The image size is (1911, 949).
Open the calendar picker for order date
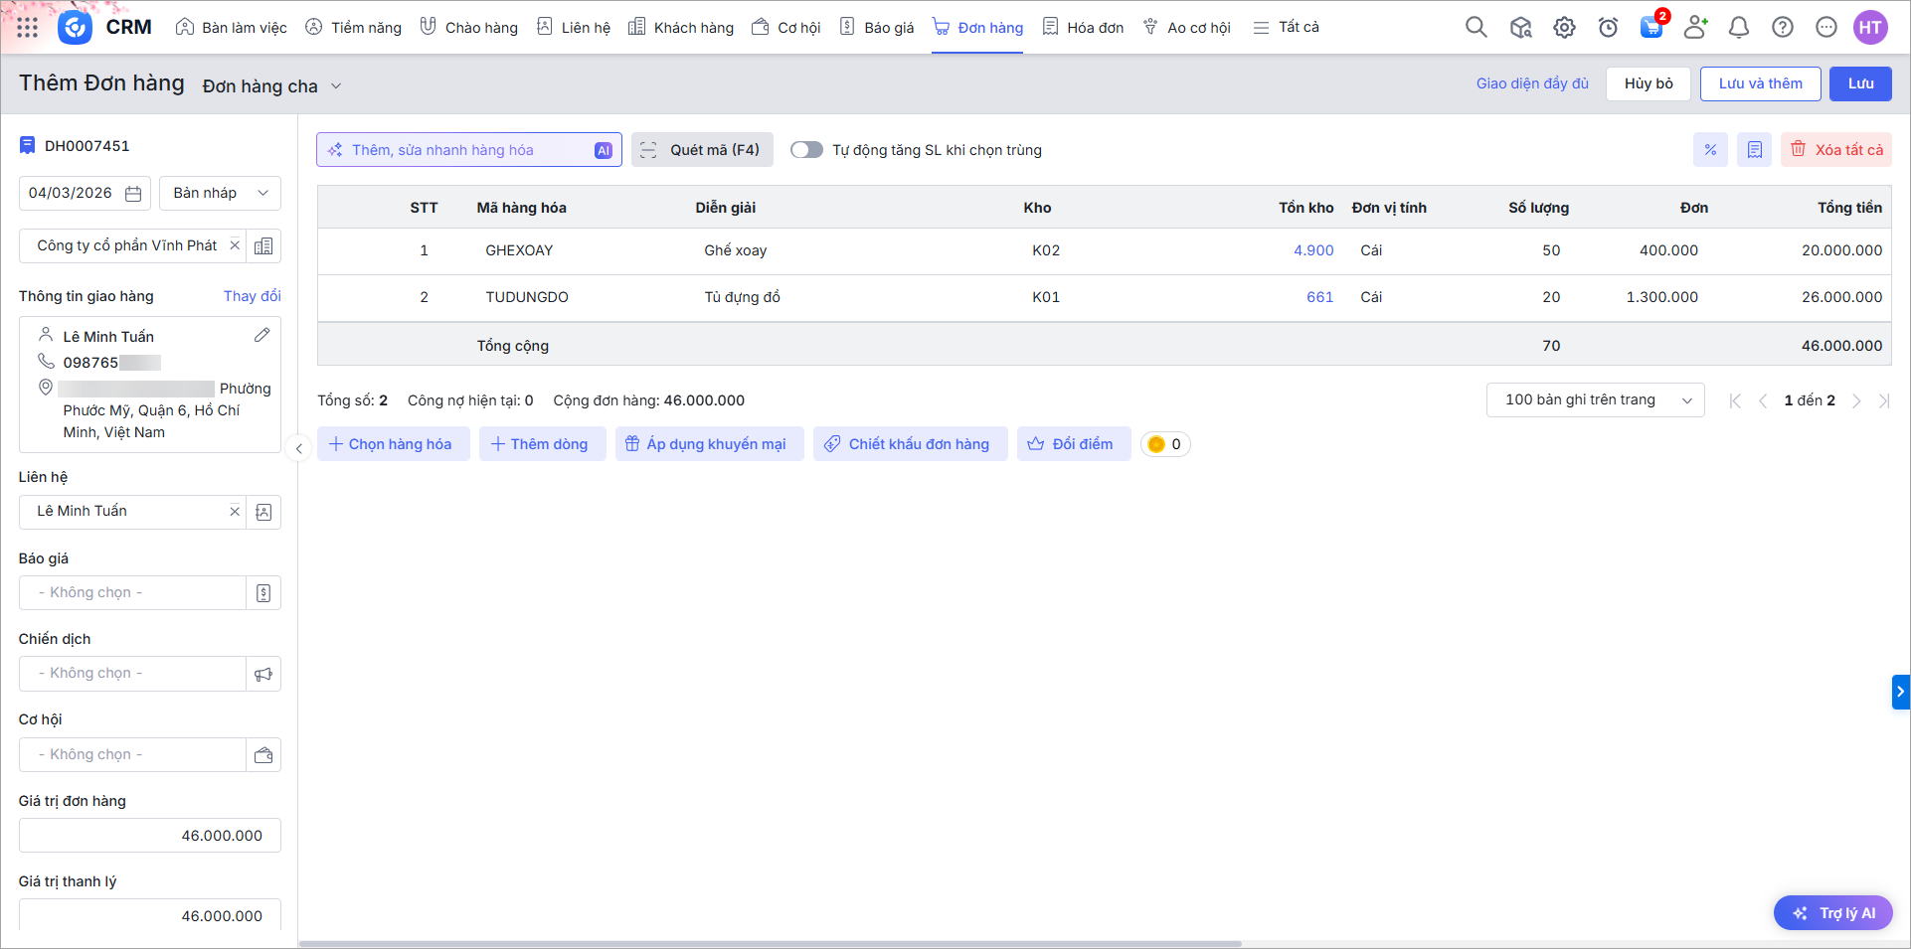click(x=133, y=194)
